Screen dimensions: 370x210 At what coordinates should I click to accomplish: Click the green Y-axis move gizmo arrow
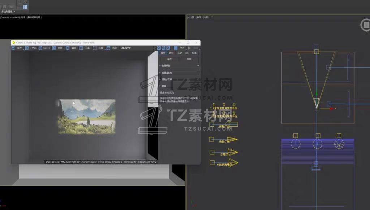(x=317, y=94)
